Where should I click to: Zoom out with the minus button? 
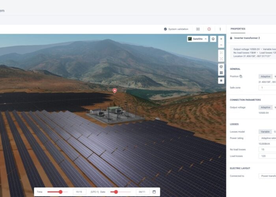221,45
